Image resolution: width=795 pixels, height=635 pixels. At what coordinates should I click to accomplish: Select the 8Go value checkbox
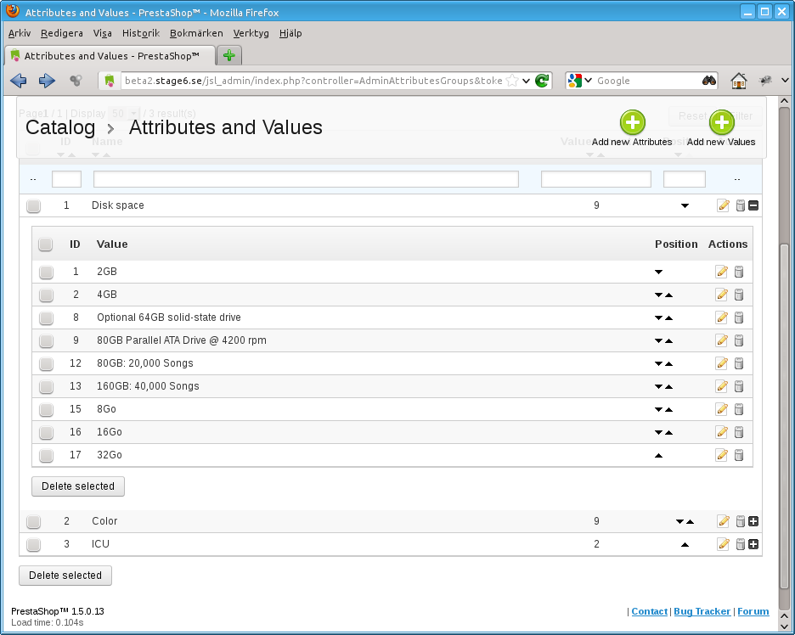pyautogui.click(x=46, y=409)
